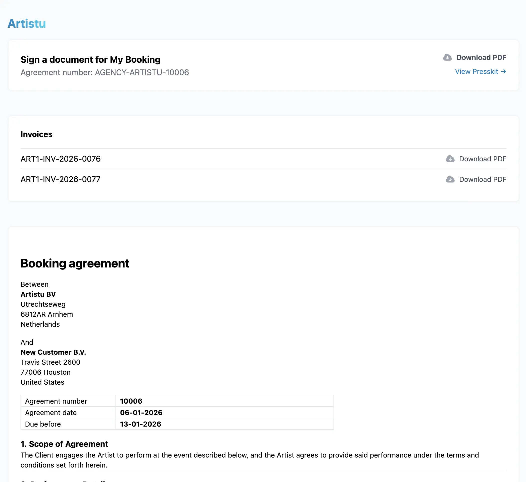
Task: Click cloud icon for invoice ART1-INV-2026-0077
Action: 450,179
